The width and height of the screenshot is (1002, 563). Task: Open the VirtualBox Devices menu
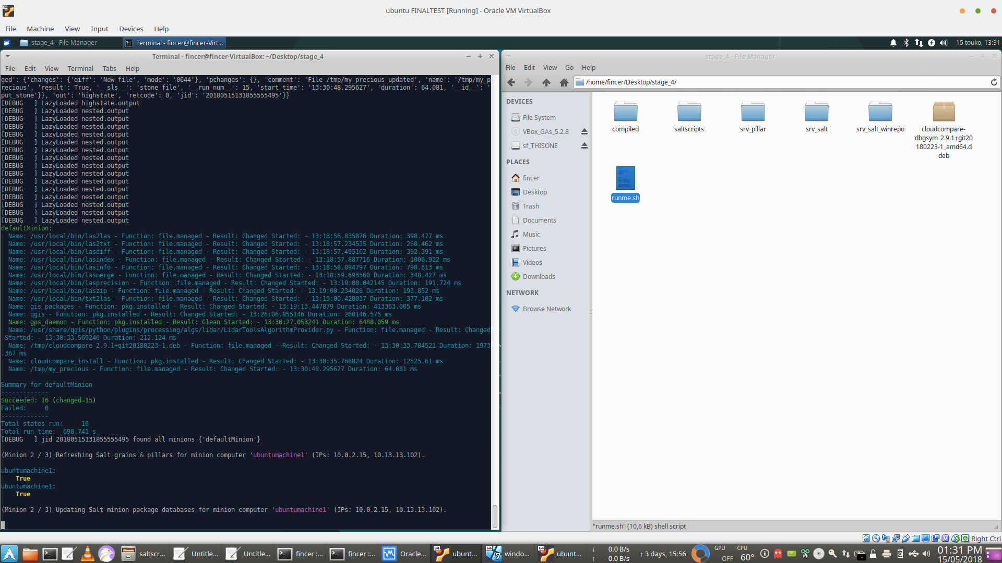[130, 29]
